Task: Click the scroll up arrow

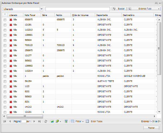Action: point(159,20)
